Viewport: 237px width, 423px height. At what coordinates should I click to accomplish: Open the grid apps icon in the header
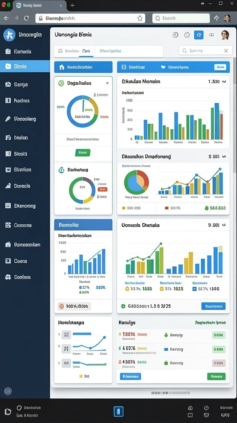211,35
